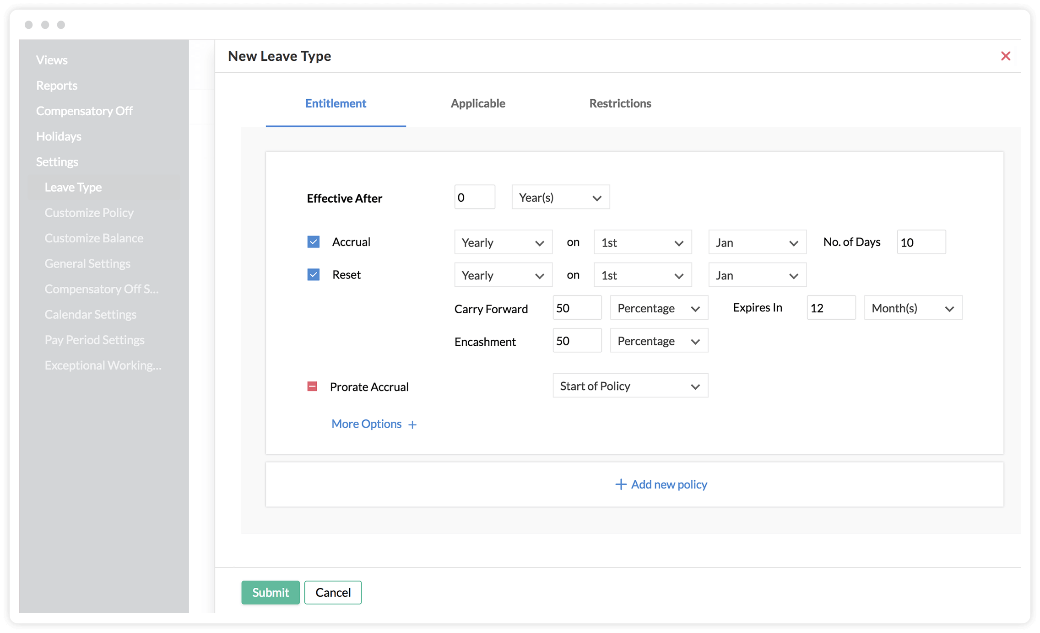Toggle the Accrual checkbox on
Image resolution: width=1040 pixels, height=633 pixels.
(313, 241)
